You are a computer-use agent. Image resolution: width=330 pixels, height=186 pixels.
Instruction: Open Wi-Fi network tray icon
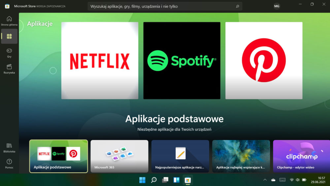[x=292, y=180]
